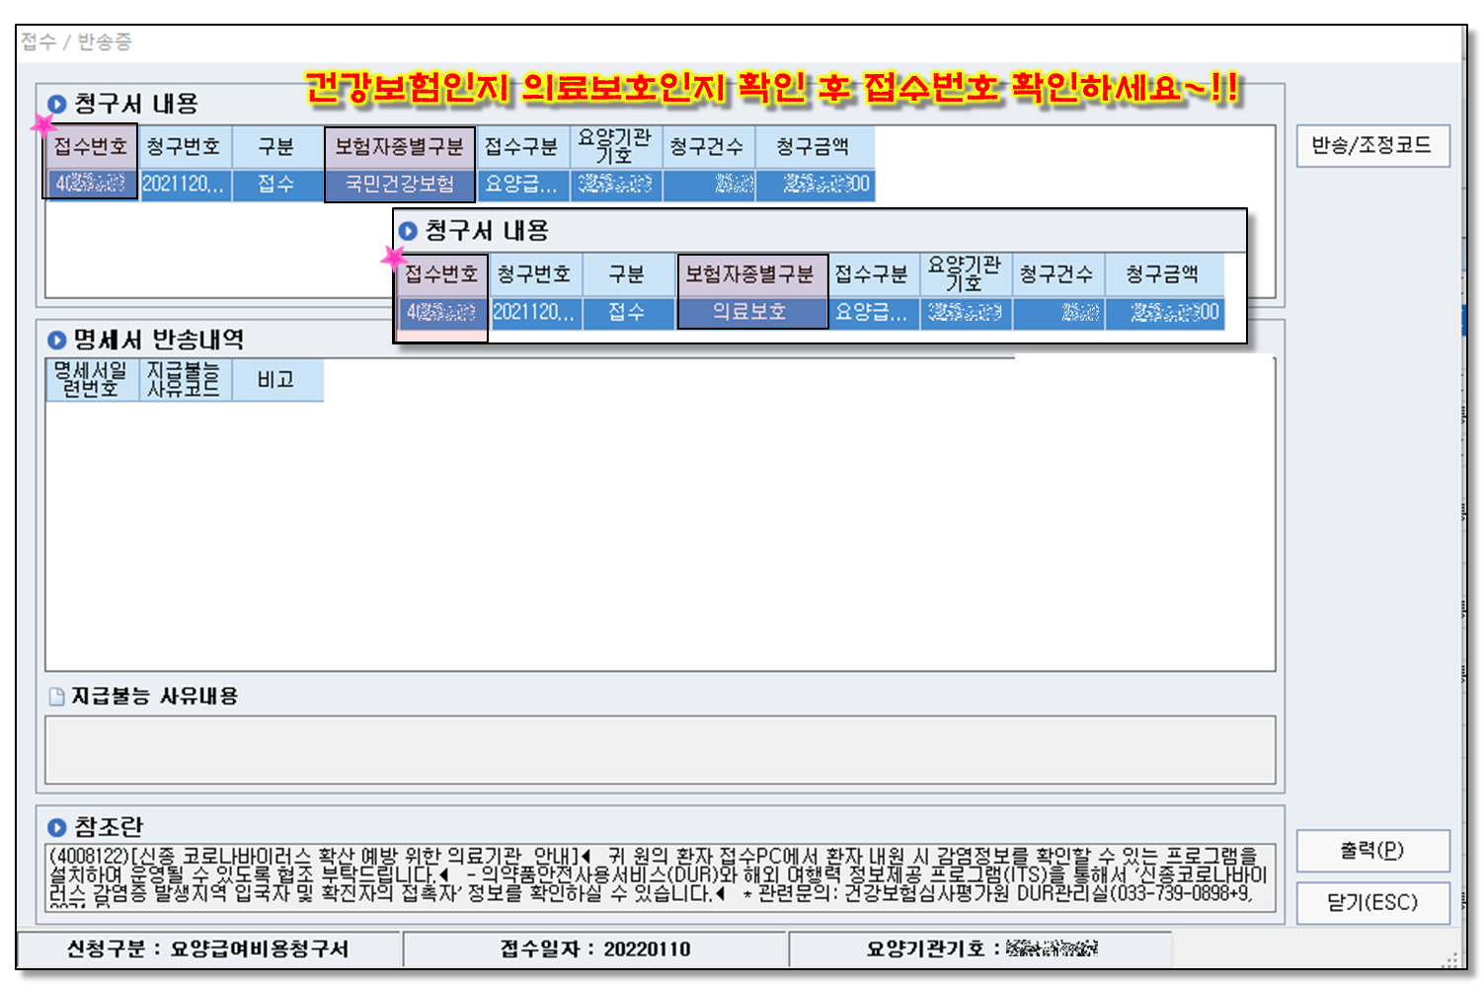Click the empty area of the 명세서 반송내역 list
The image size is (1484, 986).
[x=660, y=533]
